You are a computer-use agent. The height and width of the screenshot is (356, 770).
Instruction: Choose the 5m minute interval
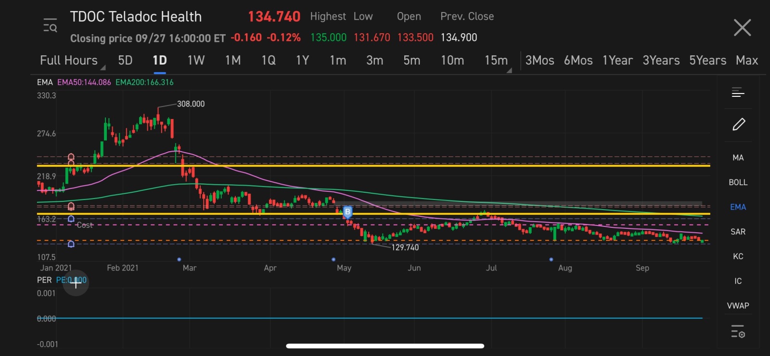tap(412, 60)
